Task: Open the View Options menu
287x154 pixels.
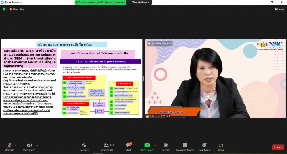Action: pyautogui.click(x=141, y=2)
